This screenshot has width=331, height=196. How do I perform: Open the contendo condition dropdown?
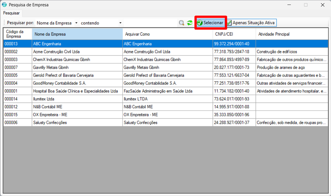click(x=101, y=23)
